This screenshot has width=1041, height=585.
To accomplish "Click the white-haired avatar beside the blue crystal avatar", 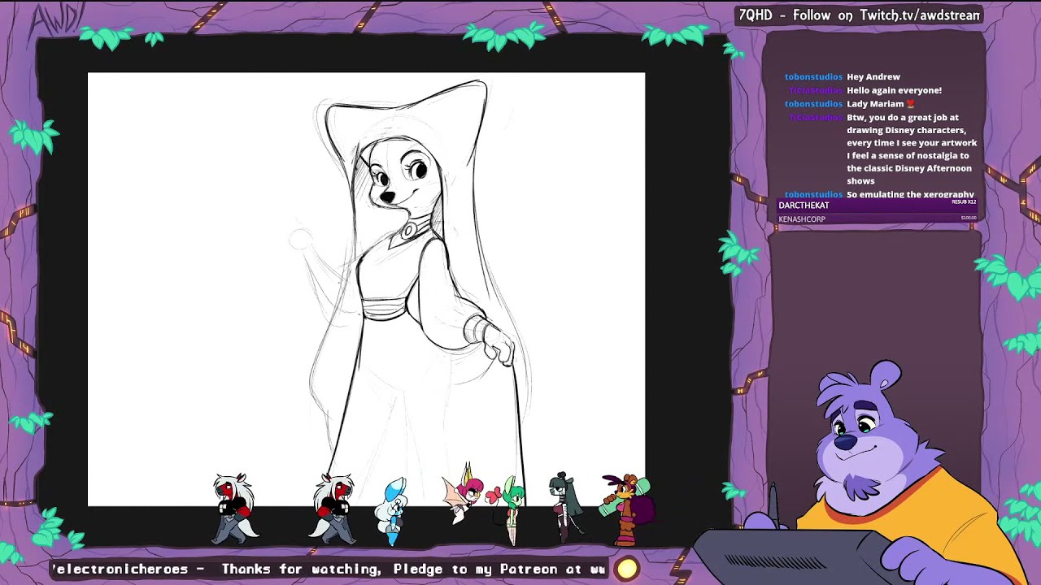I will [333, 509].
